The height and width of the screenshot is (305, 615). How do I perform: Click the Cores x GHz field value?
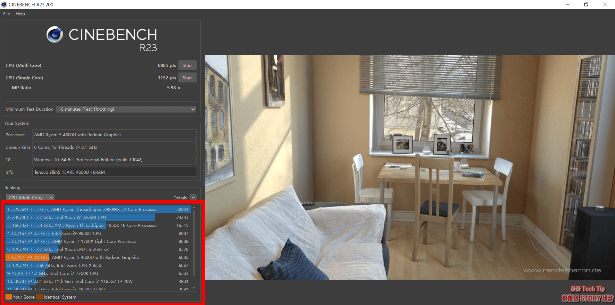114,147
